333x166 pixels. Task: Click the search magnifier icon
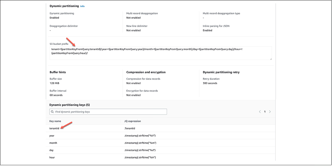(52, 112)
